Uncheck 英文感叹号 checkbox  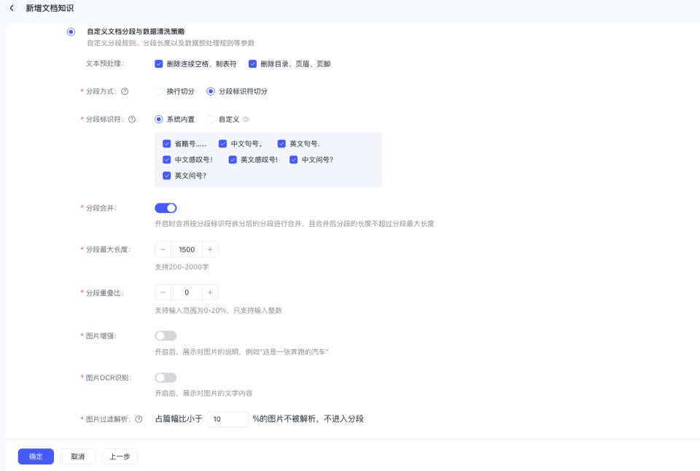coord(233,160)
